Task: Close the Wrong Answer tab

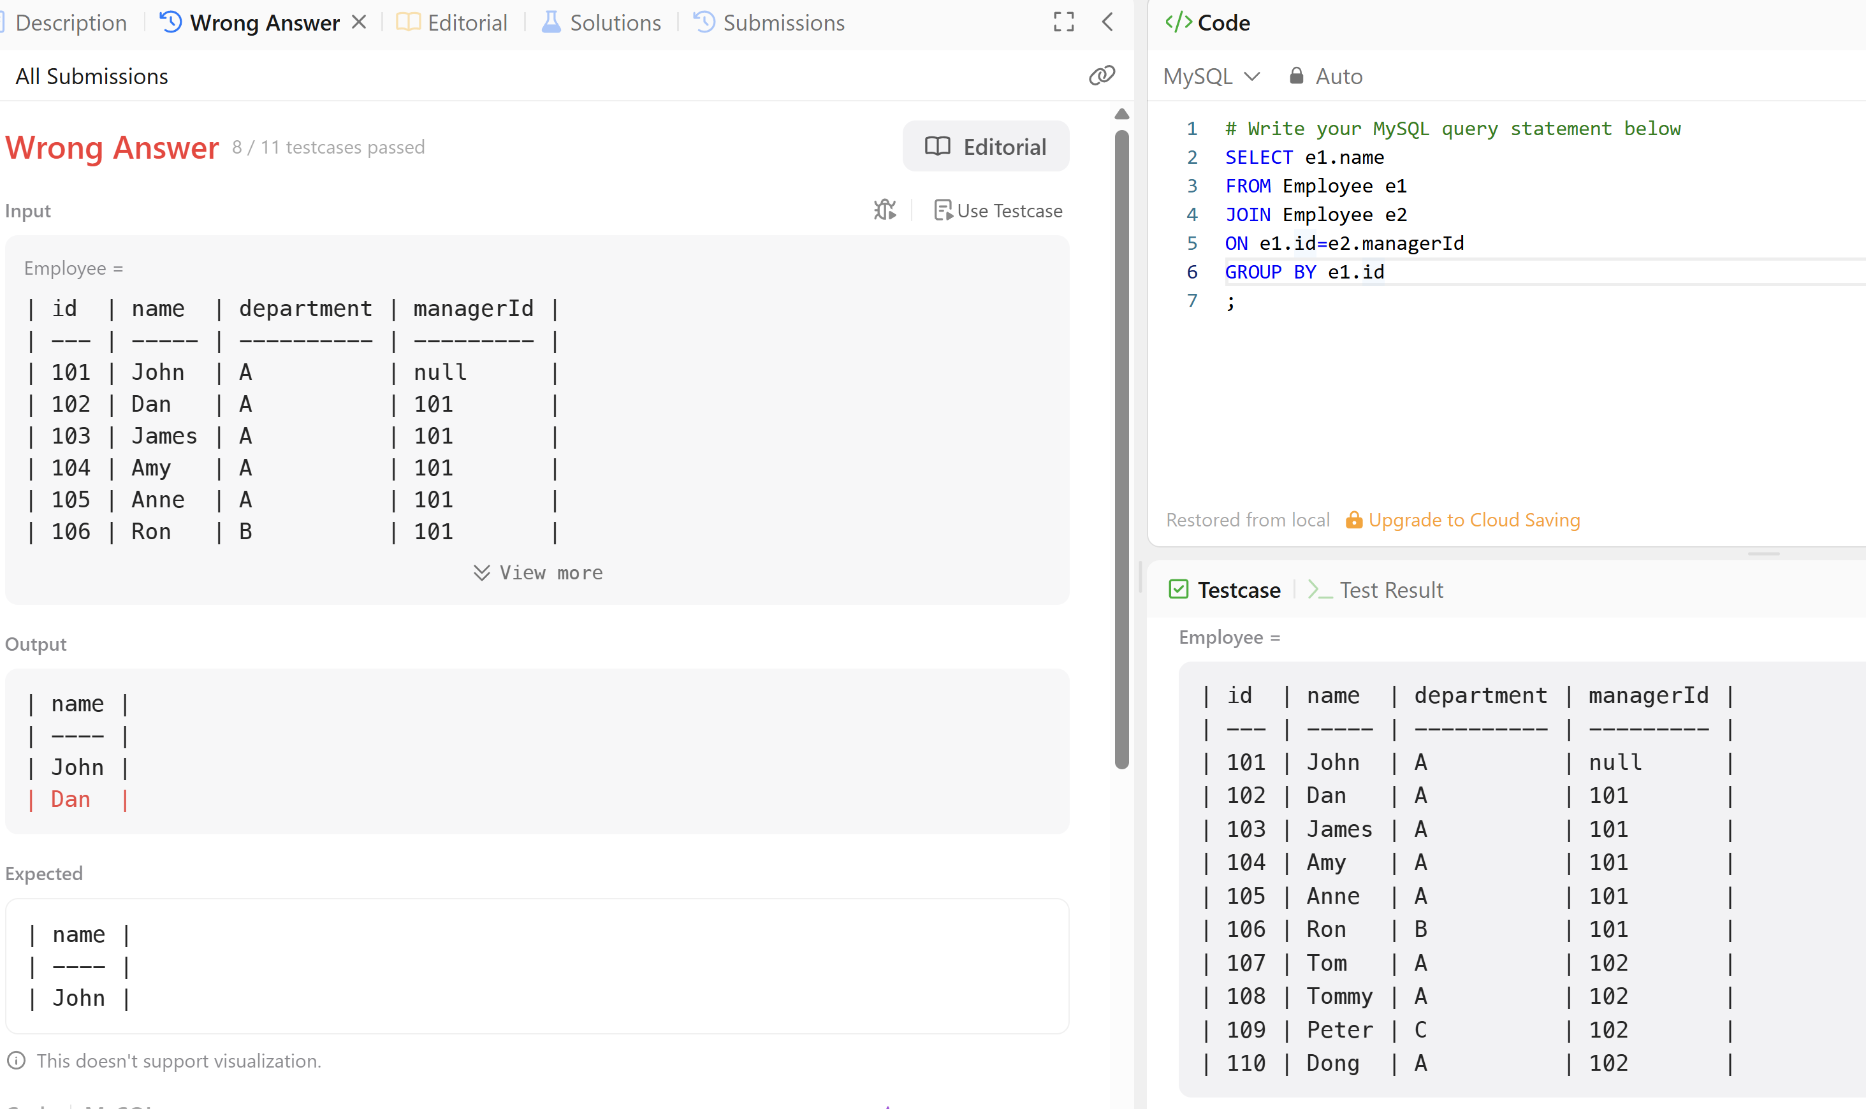Action: point(359,22)
